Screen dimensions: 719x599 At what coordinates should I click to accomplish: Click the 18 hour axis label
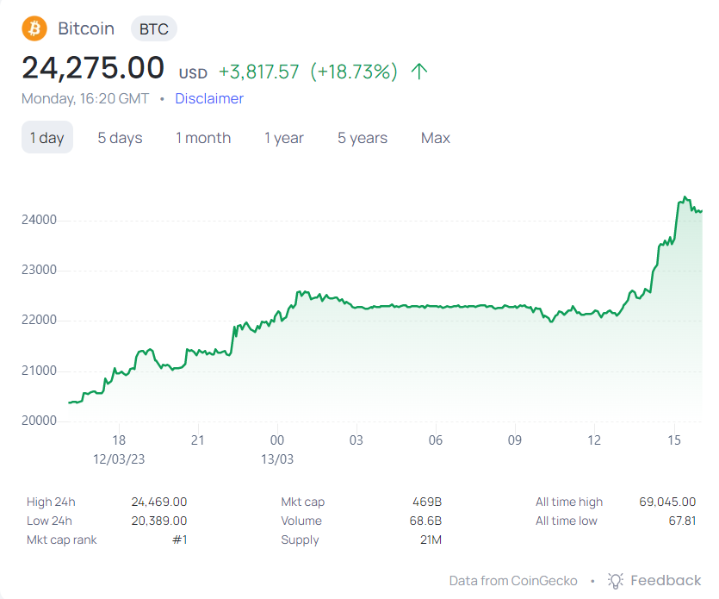point(119,440)
